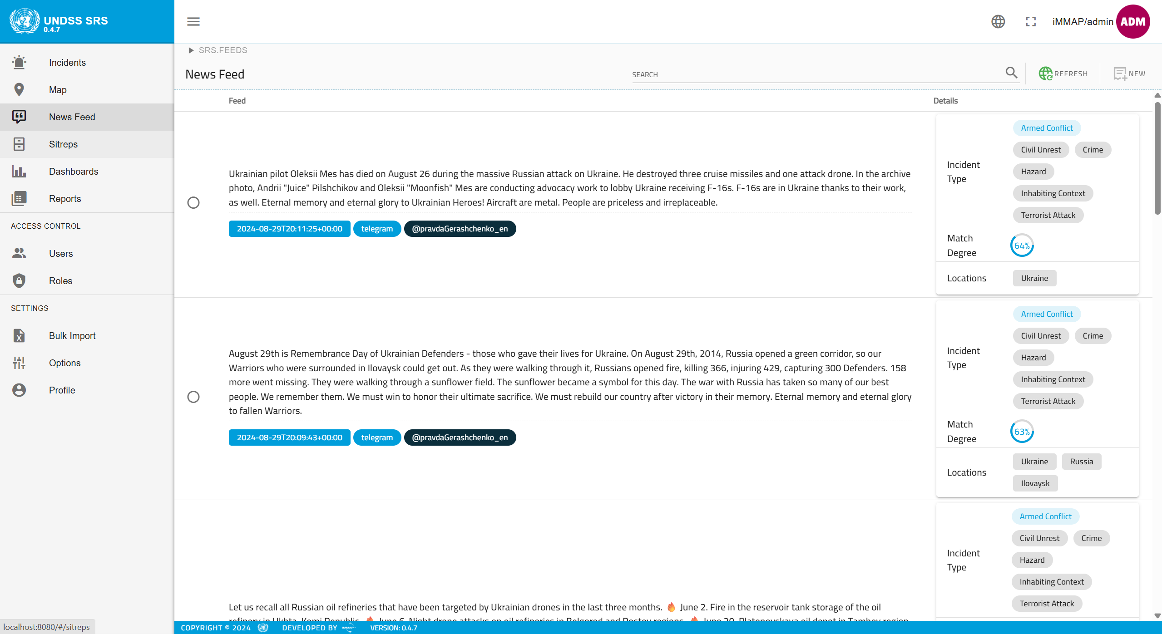
Task: Click the globe language icon
Action: click(x=998, y=21)
